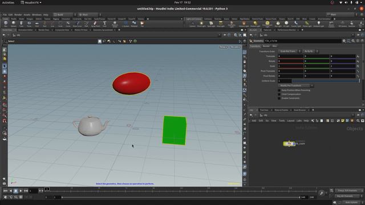The image size is (365, 205).
Task: Click the Translate X input field
Action: (290, 56)
